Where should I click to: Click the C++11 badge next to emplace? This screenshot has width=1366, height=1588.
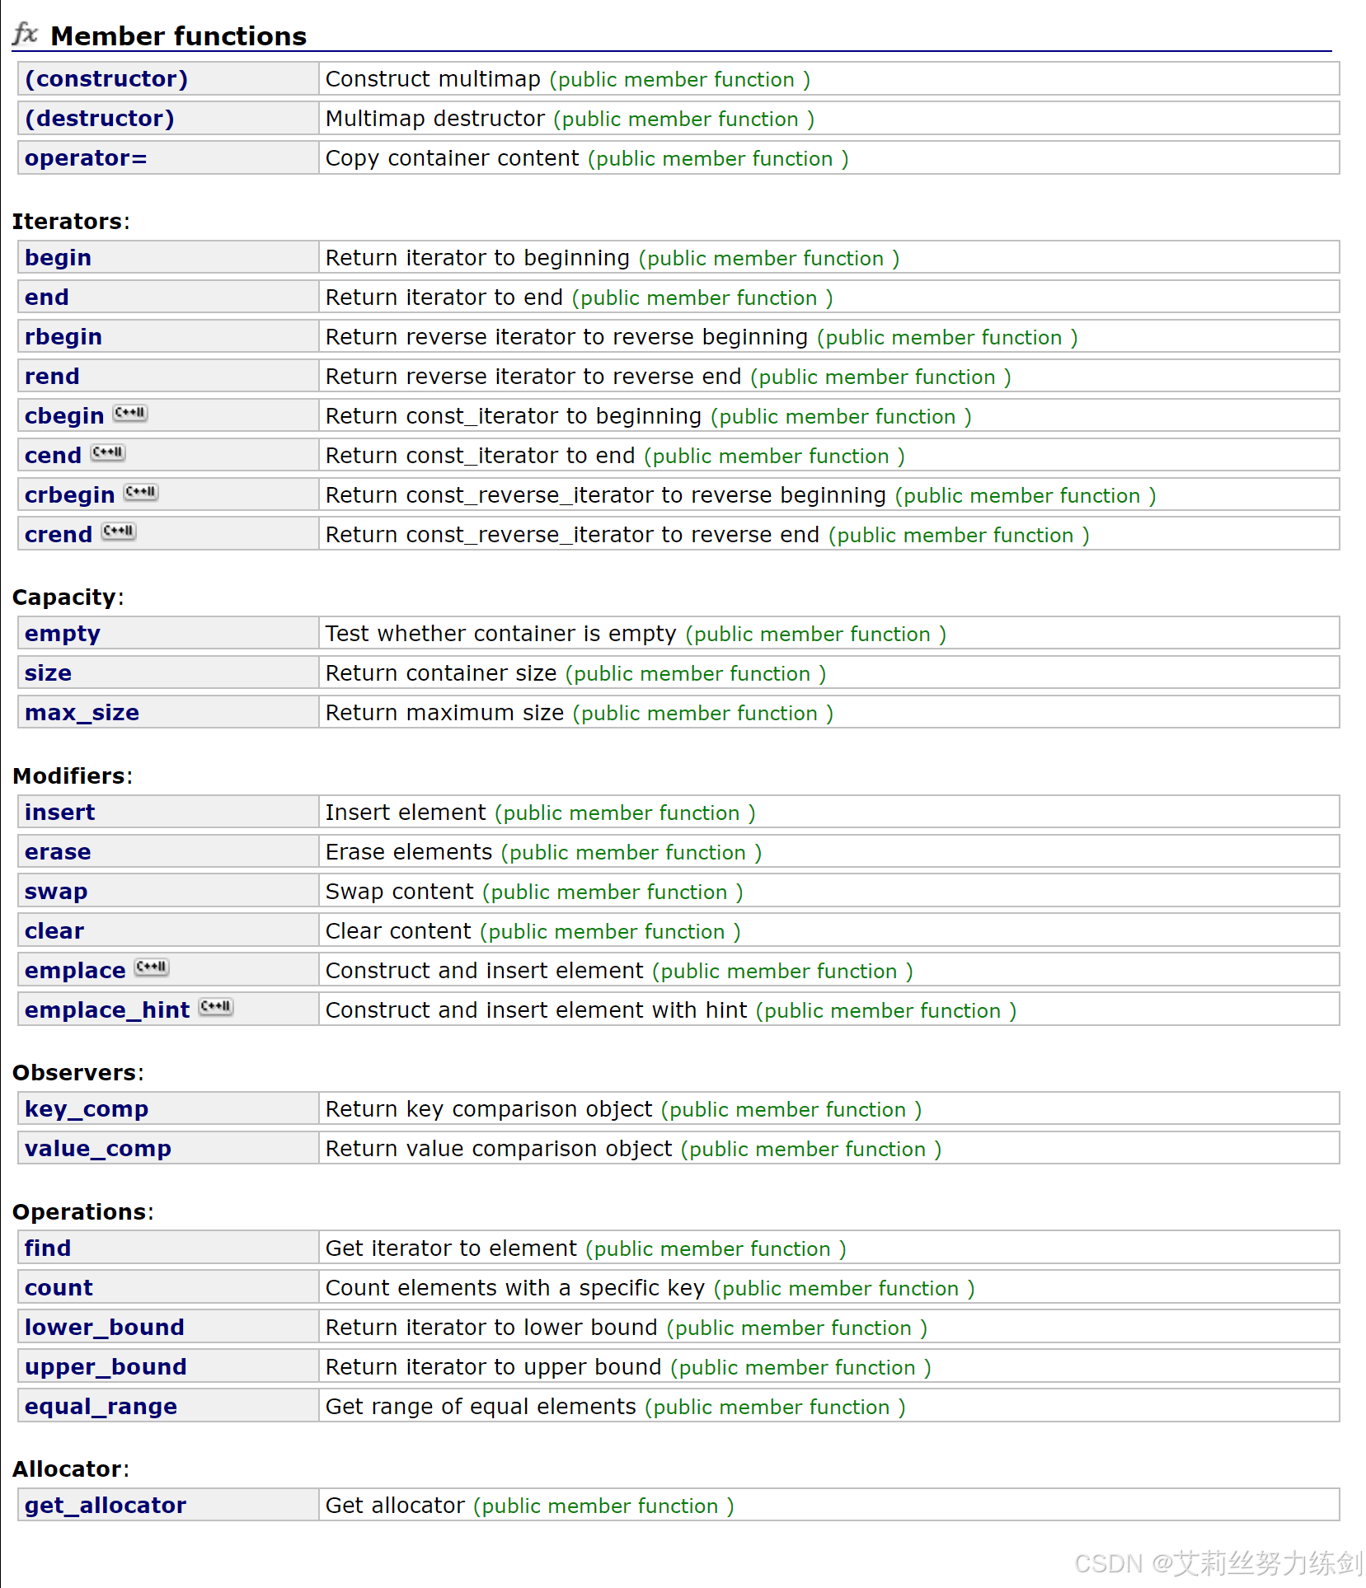click(152, 967)
